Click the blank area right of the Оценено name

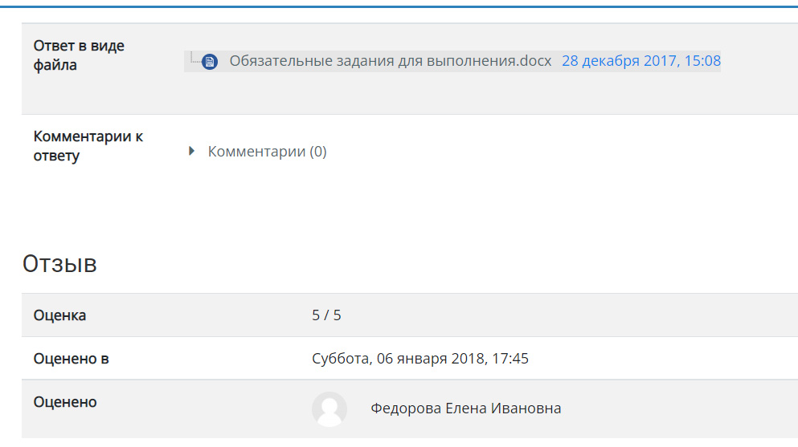677,409
